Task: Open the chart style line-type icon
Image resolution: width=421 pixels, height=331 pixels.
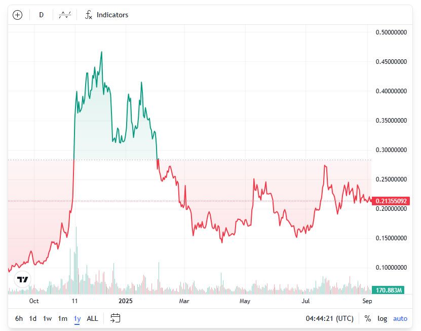Action: pyautogui.click(x=65, y=15)
